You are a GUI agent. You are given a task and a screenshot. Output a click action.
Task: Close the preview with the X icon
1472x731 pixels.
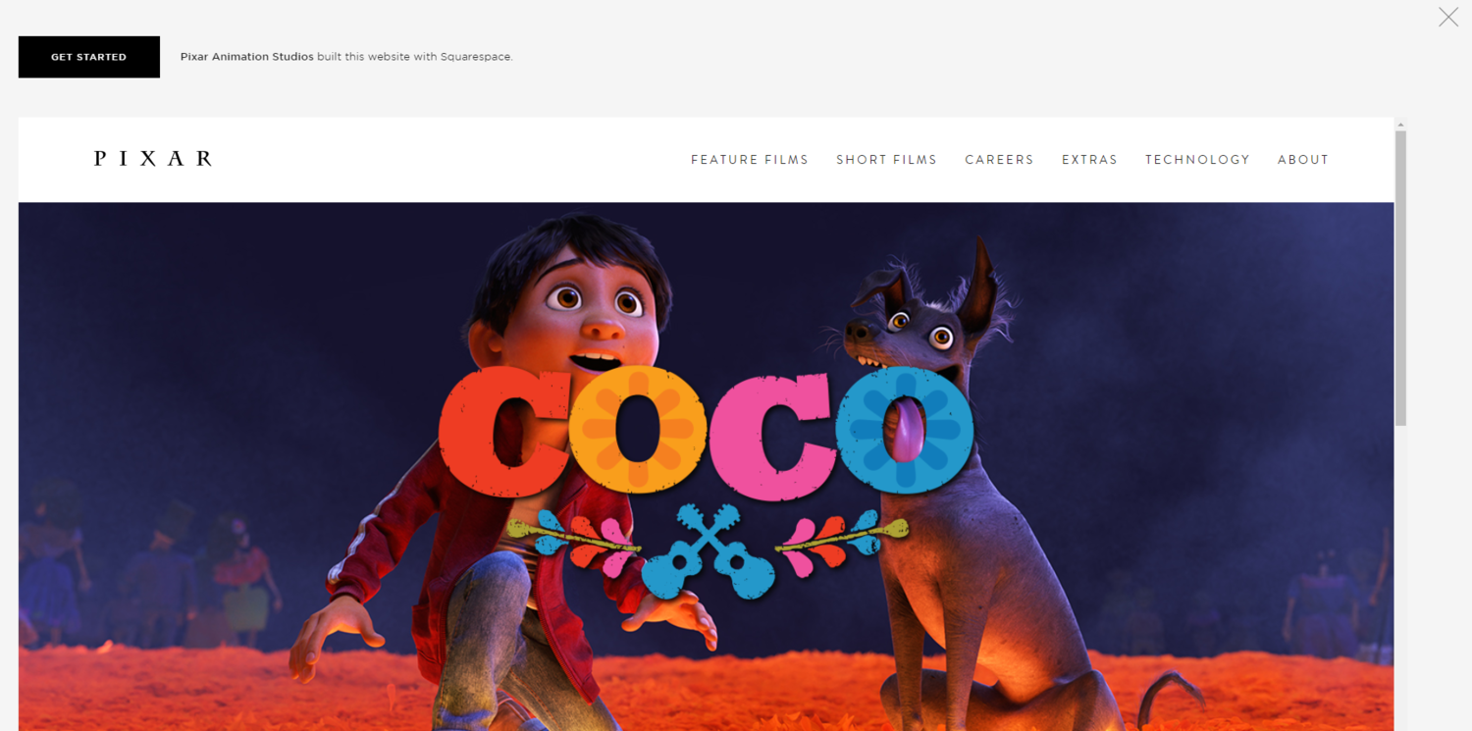click(1448, 17)
